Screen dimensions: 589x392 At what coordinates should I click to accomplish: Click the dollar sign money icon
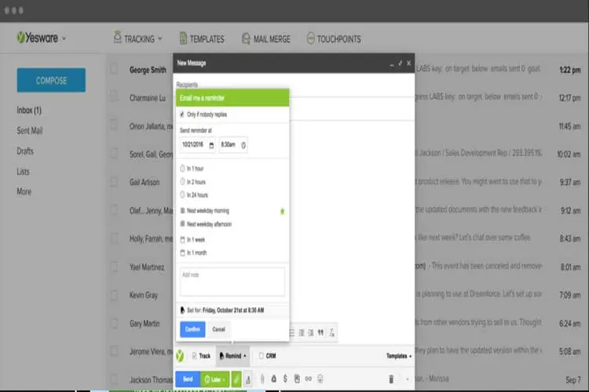286,379
